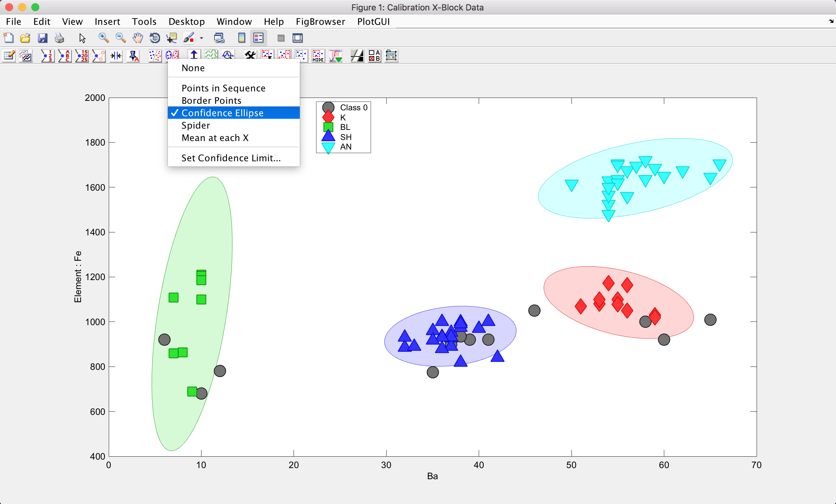Click the Link Plot icon
836x504 pixels.
tap(219, 38)
